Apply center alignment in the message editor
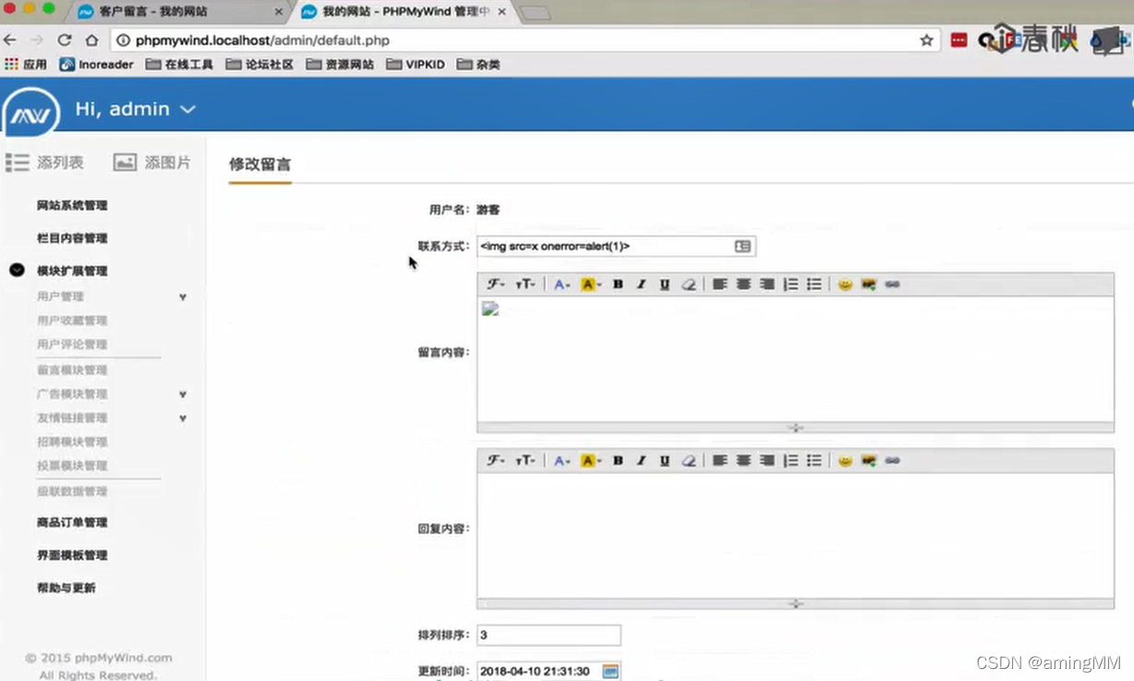The width and height of the screenshot is (1134, 681). tap(743, 284)
